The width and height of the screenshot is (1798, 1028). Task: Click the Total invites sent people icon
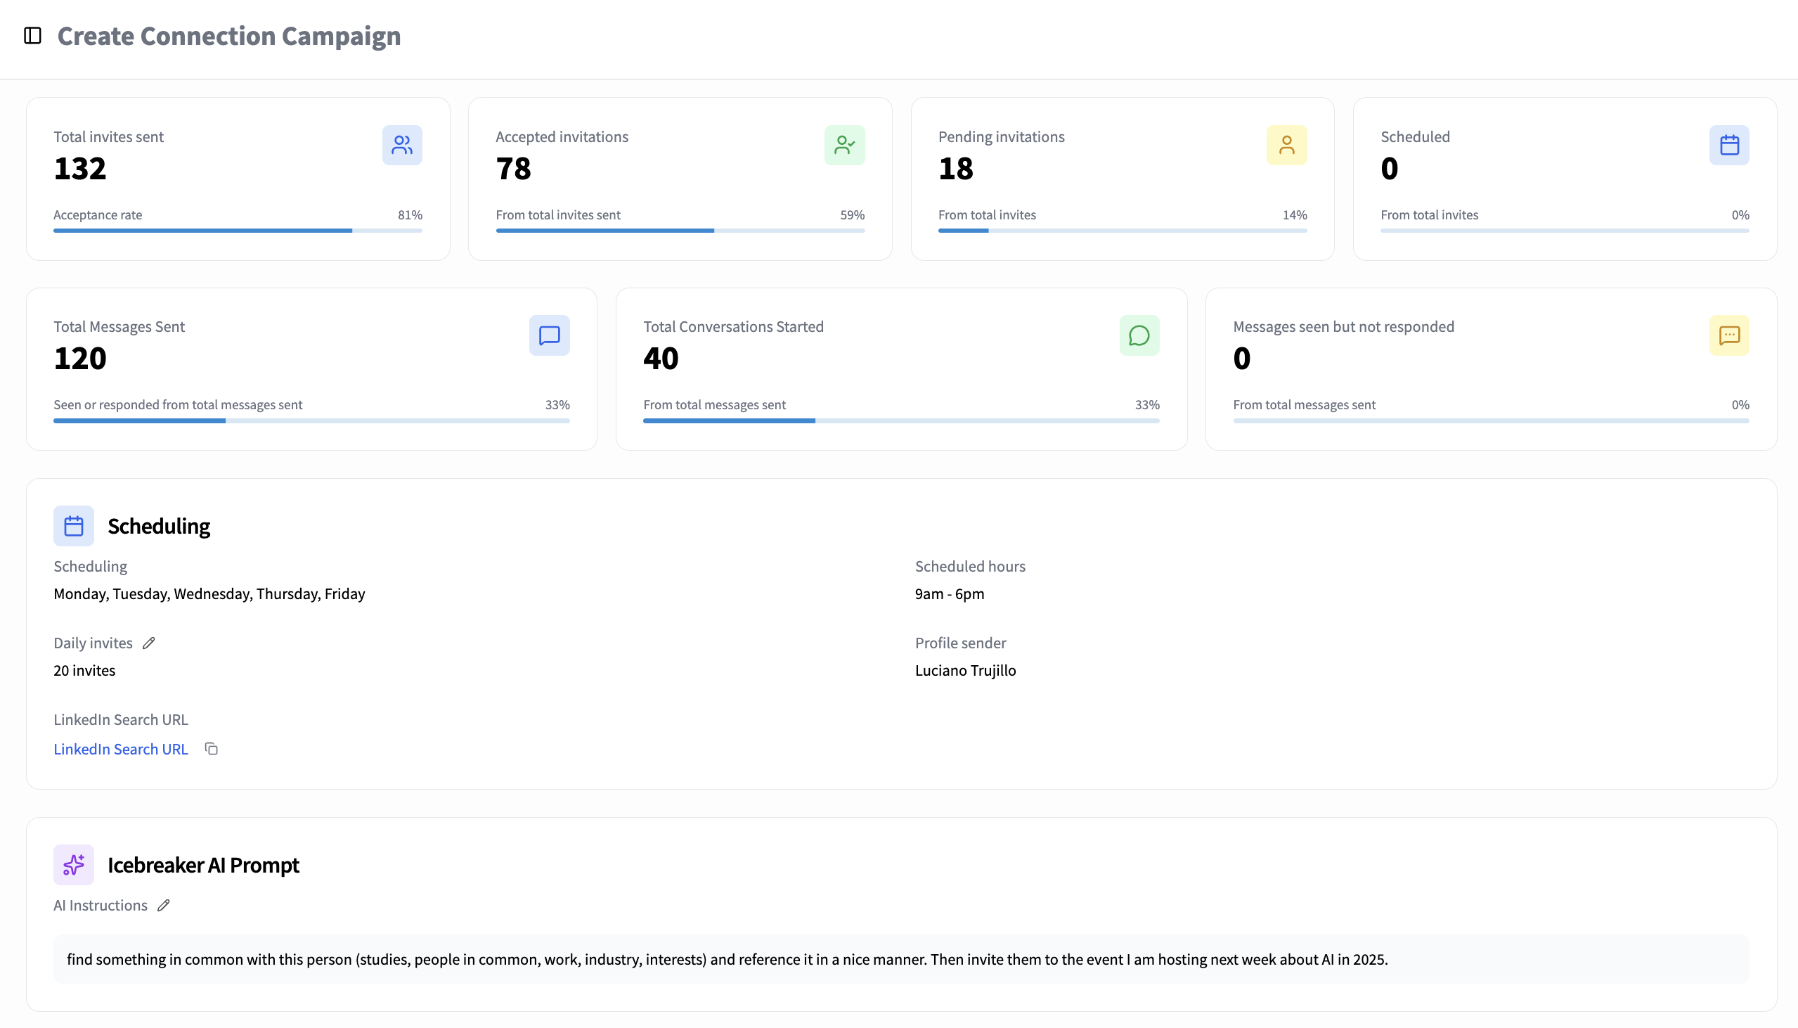tap(402, 145)
